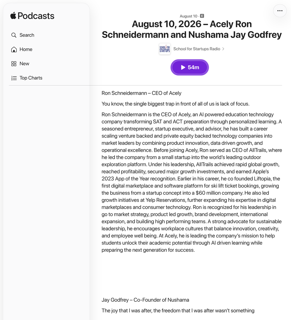This screenshot has height=320, width=291.
Task: Click the explicit E badge
Action: coord(202,16)
